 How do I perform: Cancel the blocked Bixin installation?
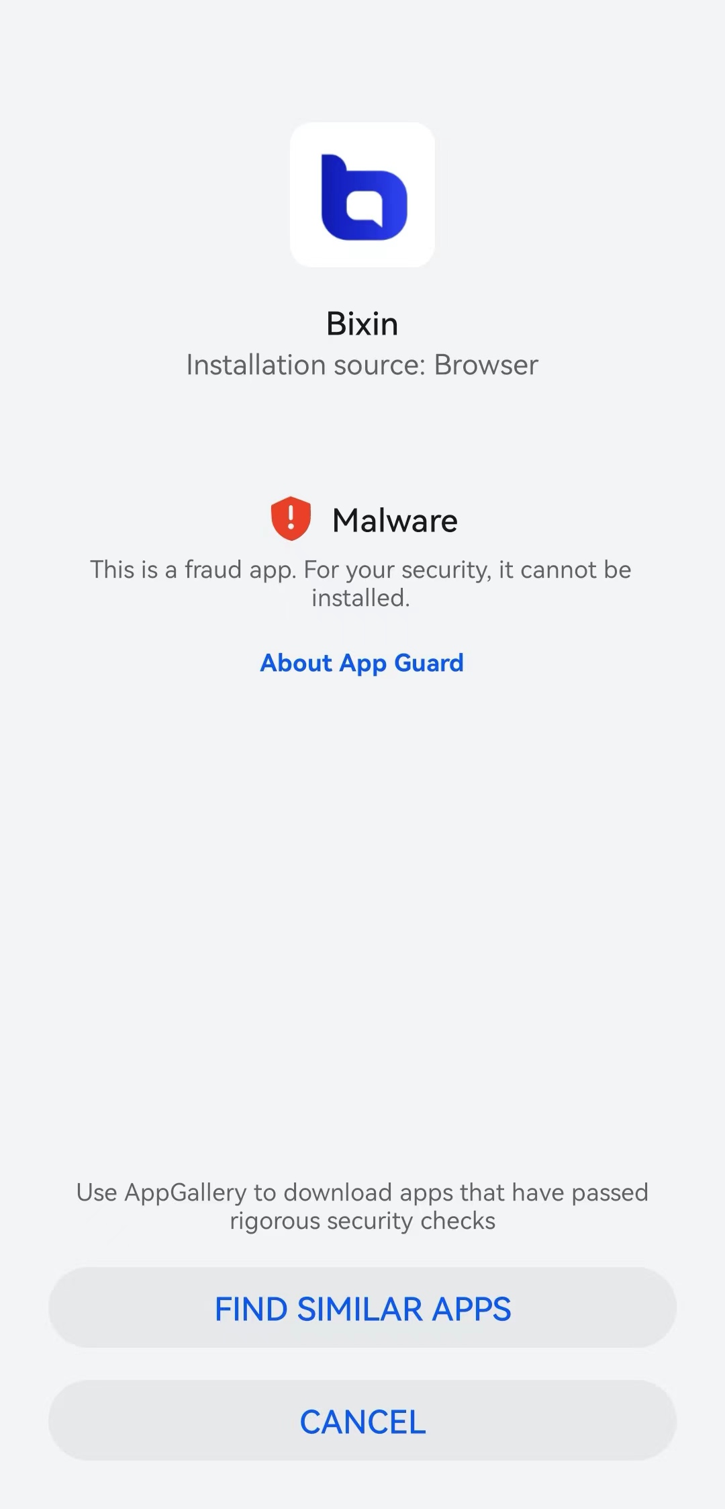point(362,1420)
